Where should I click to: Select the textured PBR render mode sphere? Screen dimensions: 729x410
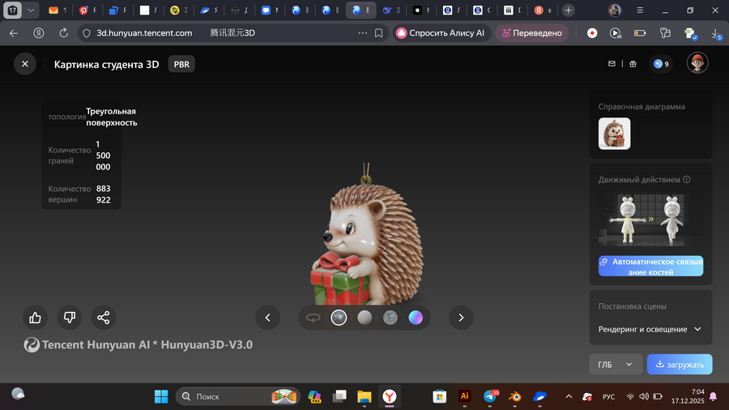point(339,318)
